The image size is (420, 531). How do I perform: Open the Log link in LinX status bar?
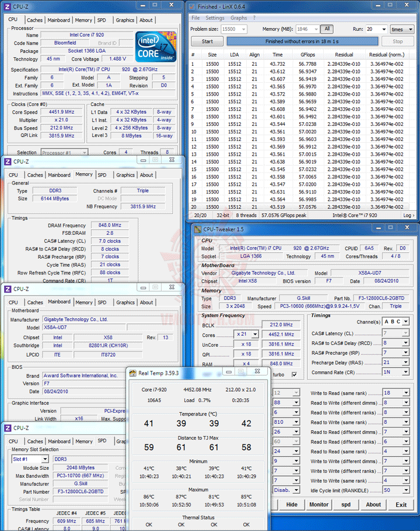(408, 216)
